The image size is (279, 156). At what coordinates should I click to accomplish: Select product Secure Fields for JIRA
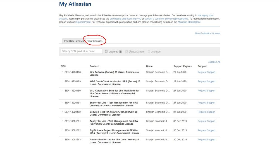click(113, 114)
